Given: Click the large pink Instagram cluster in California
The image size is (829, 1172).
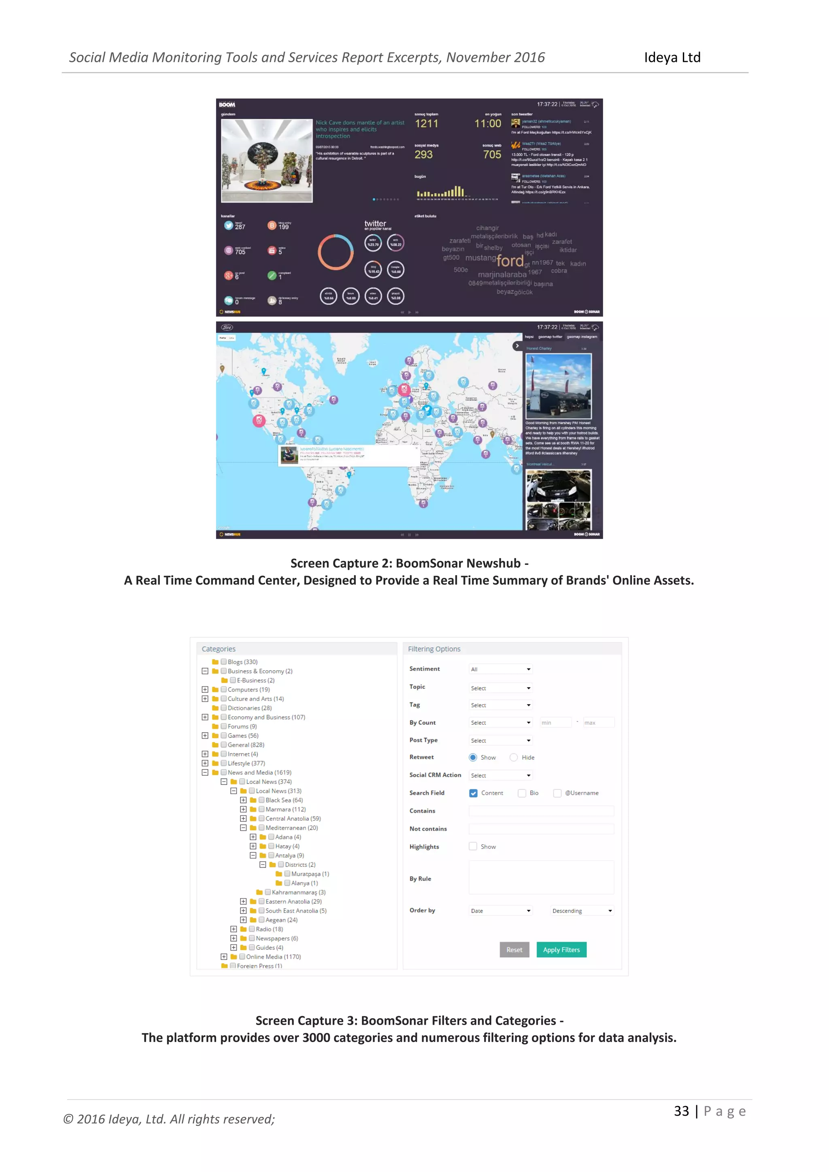Looking at the screenshot, I should coord(259,420).
